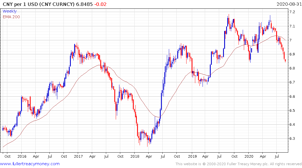This screenshot has height=168, width=302.
Task: Click the final red candlestick near 6.85
Action: 285,61
